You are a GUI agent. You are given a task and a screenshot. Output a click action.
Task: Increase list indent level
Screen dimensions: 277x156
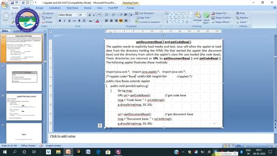pyautogui.click(x=126, y=15)
